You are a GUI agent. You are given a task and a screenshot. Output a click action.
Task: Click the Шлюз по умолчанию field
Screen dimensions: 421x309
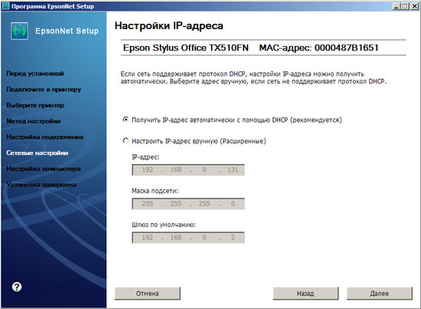click(188, 238)
